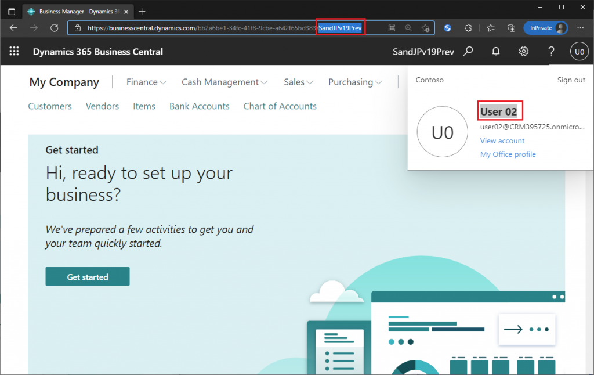Open the Items list

(144, 106)
